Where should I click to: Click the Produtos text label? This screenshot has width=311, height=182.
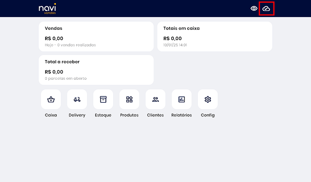129,115
